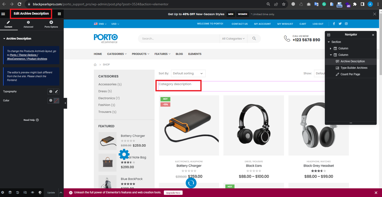Click Upgrade Now button
This screenshot has height=197, width=382.
pos(173,193)
